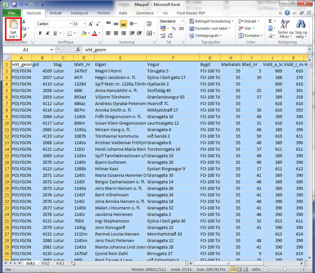Increase the cell indent

[139, 33]
